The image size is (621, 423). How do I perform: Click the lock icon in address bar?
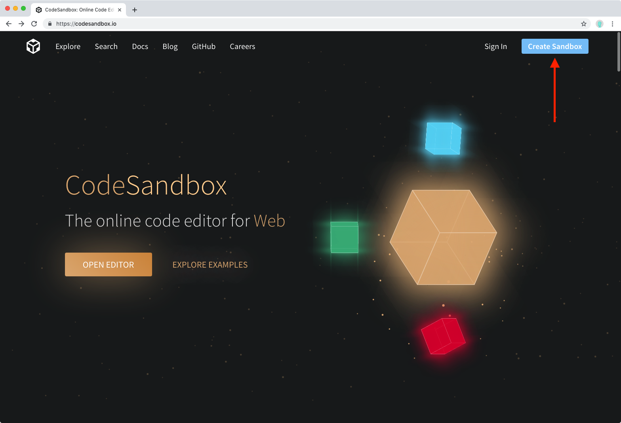click(50, 24)
